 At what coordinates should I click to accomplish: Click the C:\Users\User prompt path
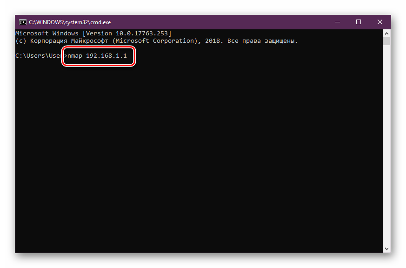click(38, 56)
